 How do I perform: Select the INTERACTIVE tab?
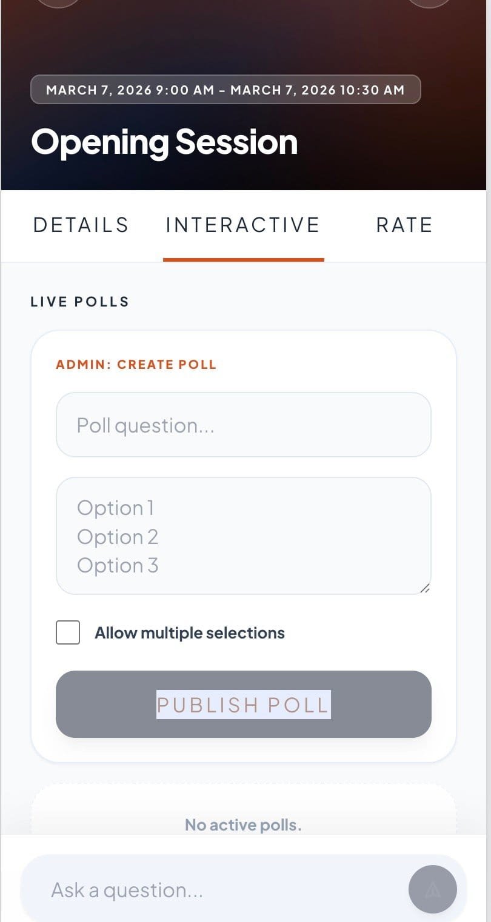click(x=242, y=225)
